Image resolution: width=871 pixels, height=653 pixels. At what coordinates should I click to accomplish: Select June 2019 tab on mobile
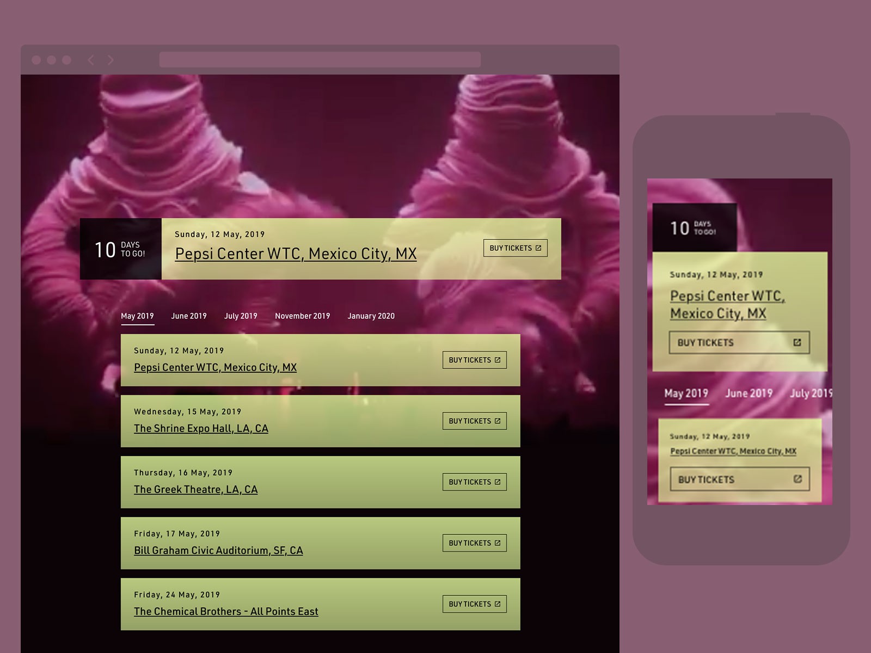749,393
